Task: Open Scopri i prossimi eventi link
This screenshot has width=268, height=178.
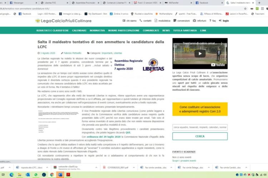Action: (184, 161)
